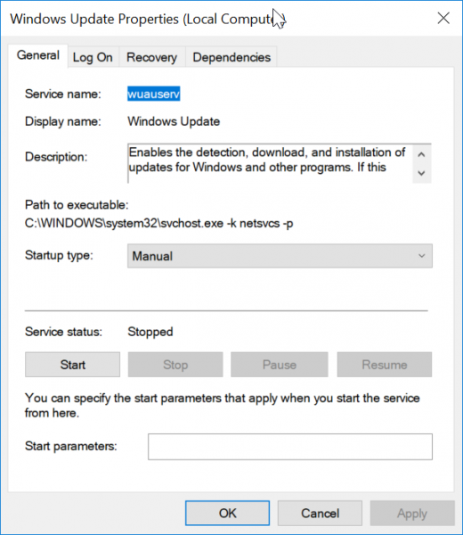Open the Recovery tab
463x535 pixels.
coord(151,57)
